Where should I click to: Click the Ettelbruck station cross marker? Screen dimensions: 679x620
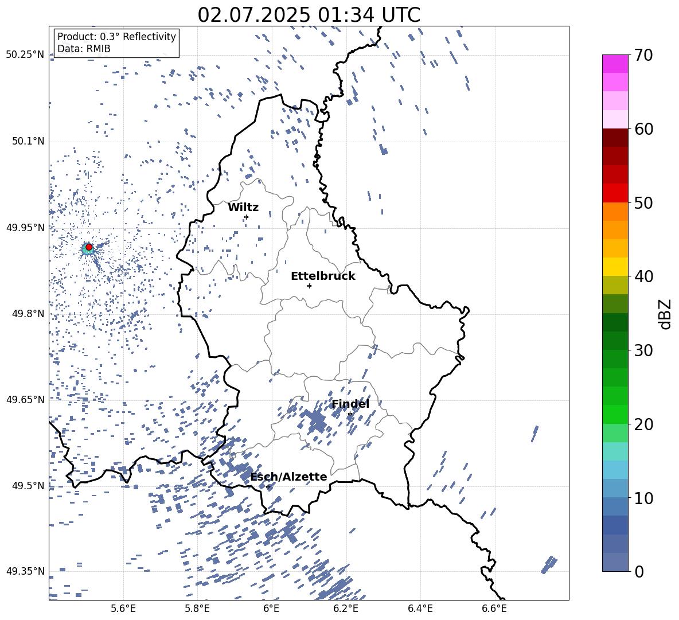point(309,286)
